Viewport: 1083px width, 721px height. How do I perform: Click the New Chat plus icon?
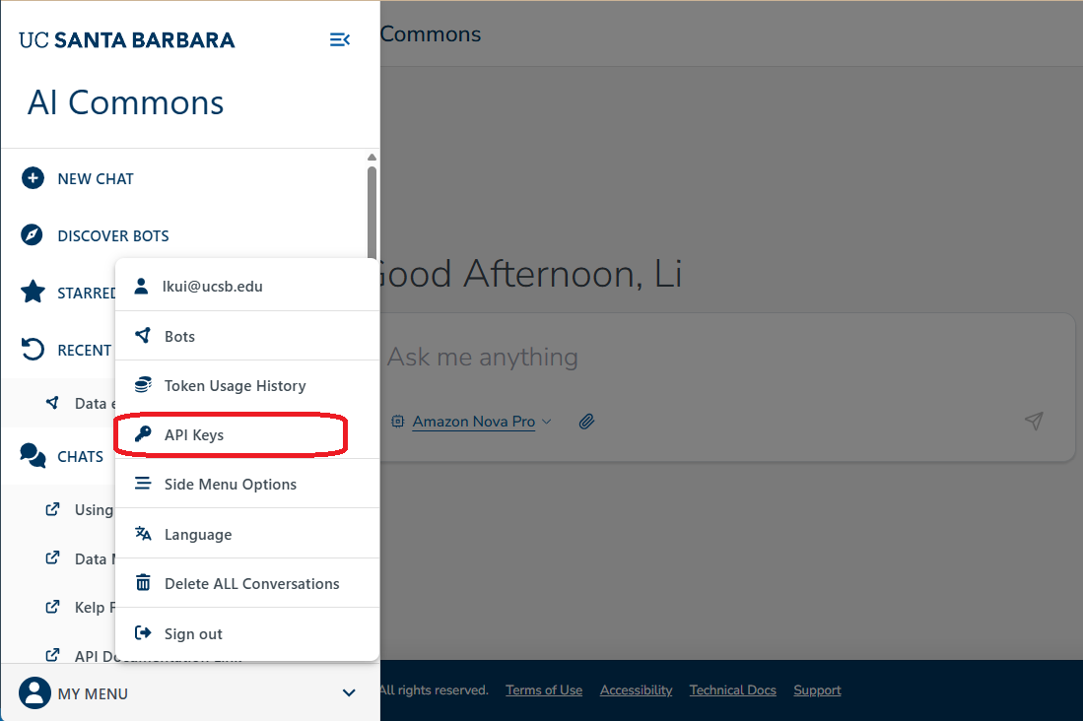(33, 178)
